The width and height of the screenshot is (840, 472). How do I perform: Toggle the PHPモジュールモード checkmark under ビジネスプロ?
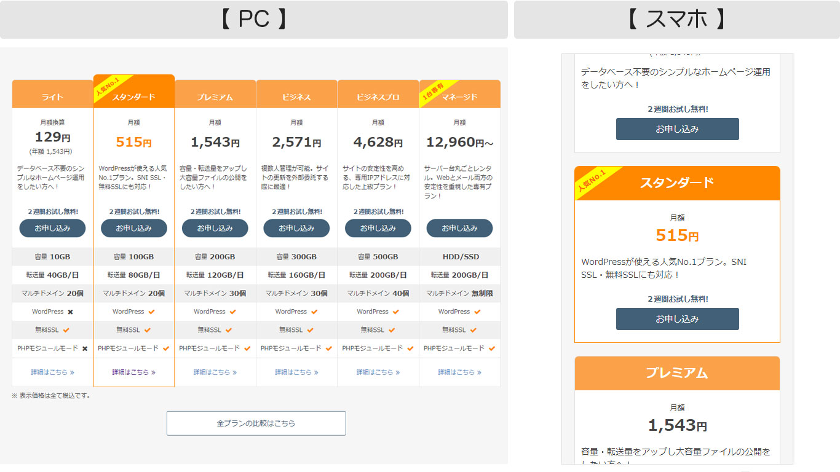[x=410, y=348]
